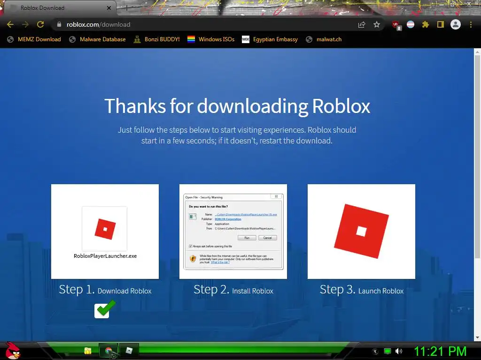The height and width of the screenshot is (360, 481).
Task: Open the malwat.ch bookmark
Action: pyautogui.click(x=324, y=39)
